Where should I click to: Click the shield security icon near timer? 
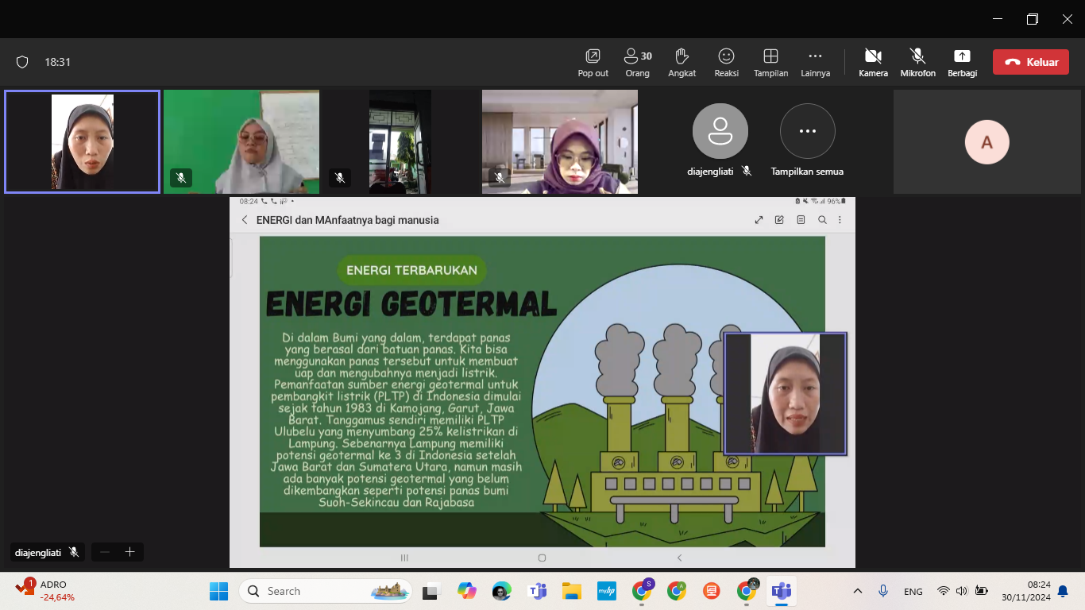click(22, 62)
